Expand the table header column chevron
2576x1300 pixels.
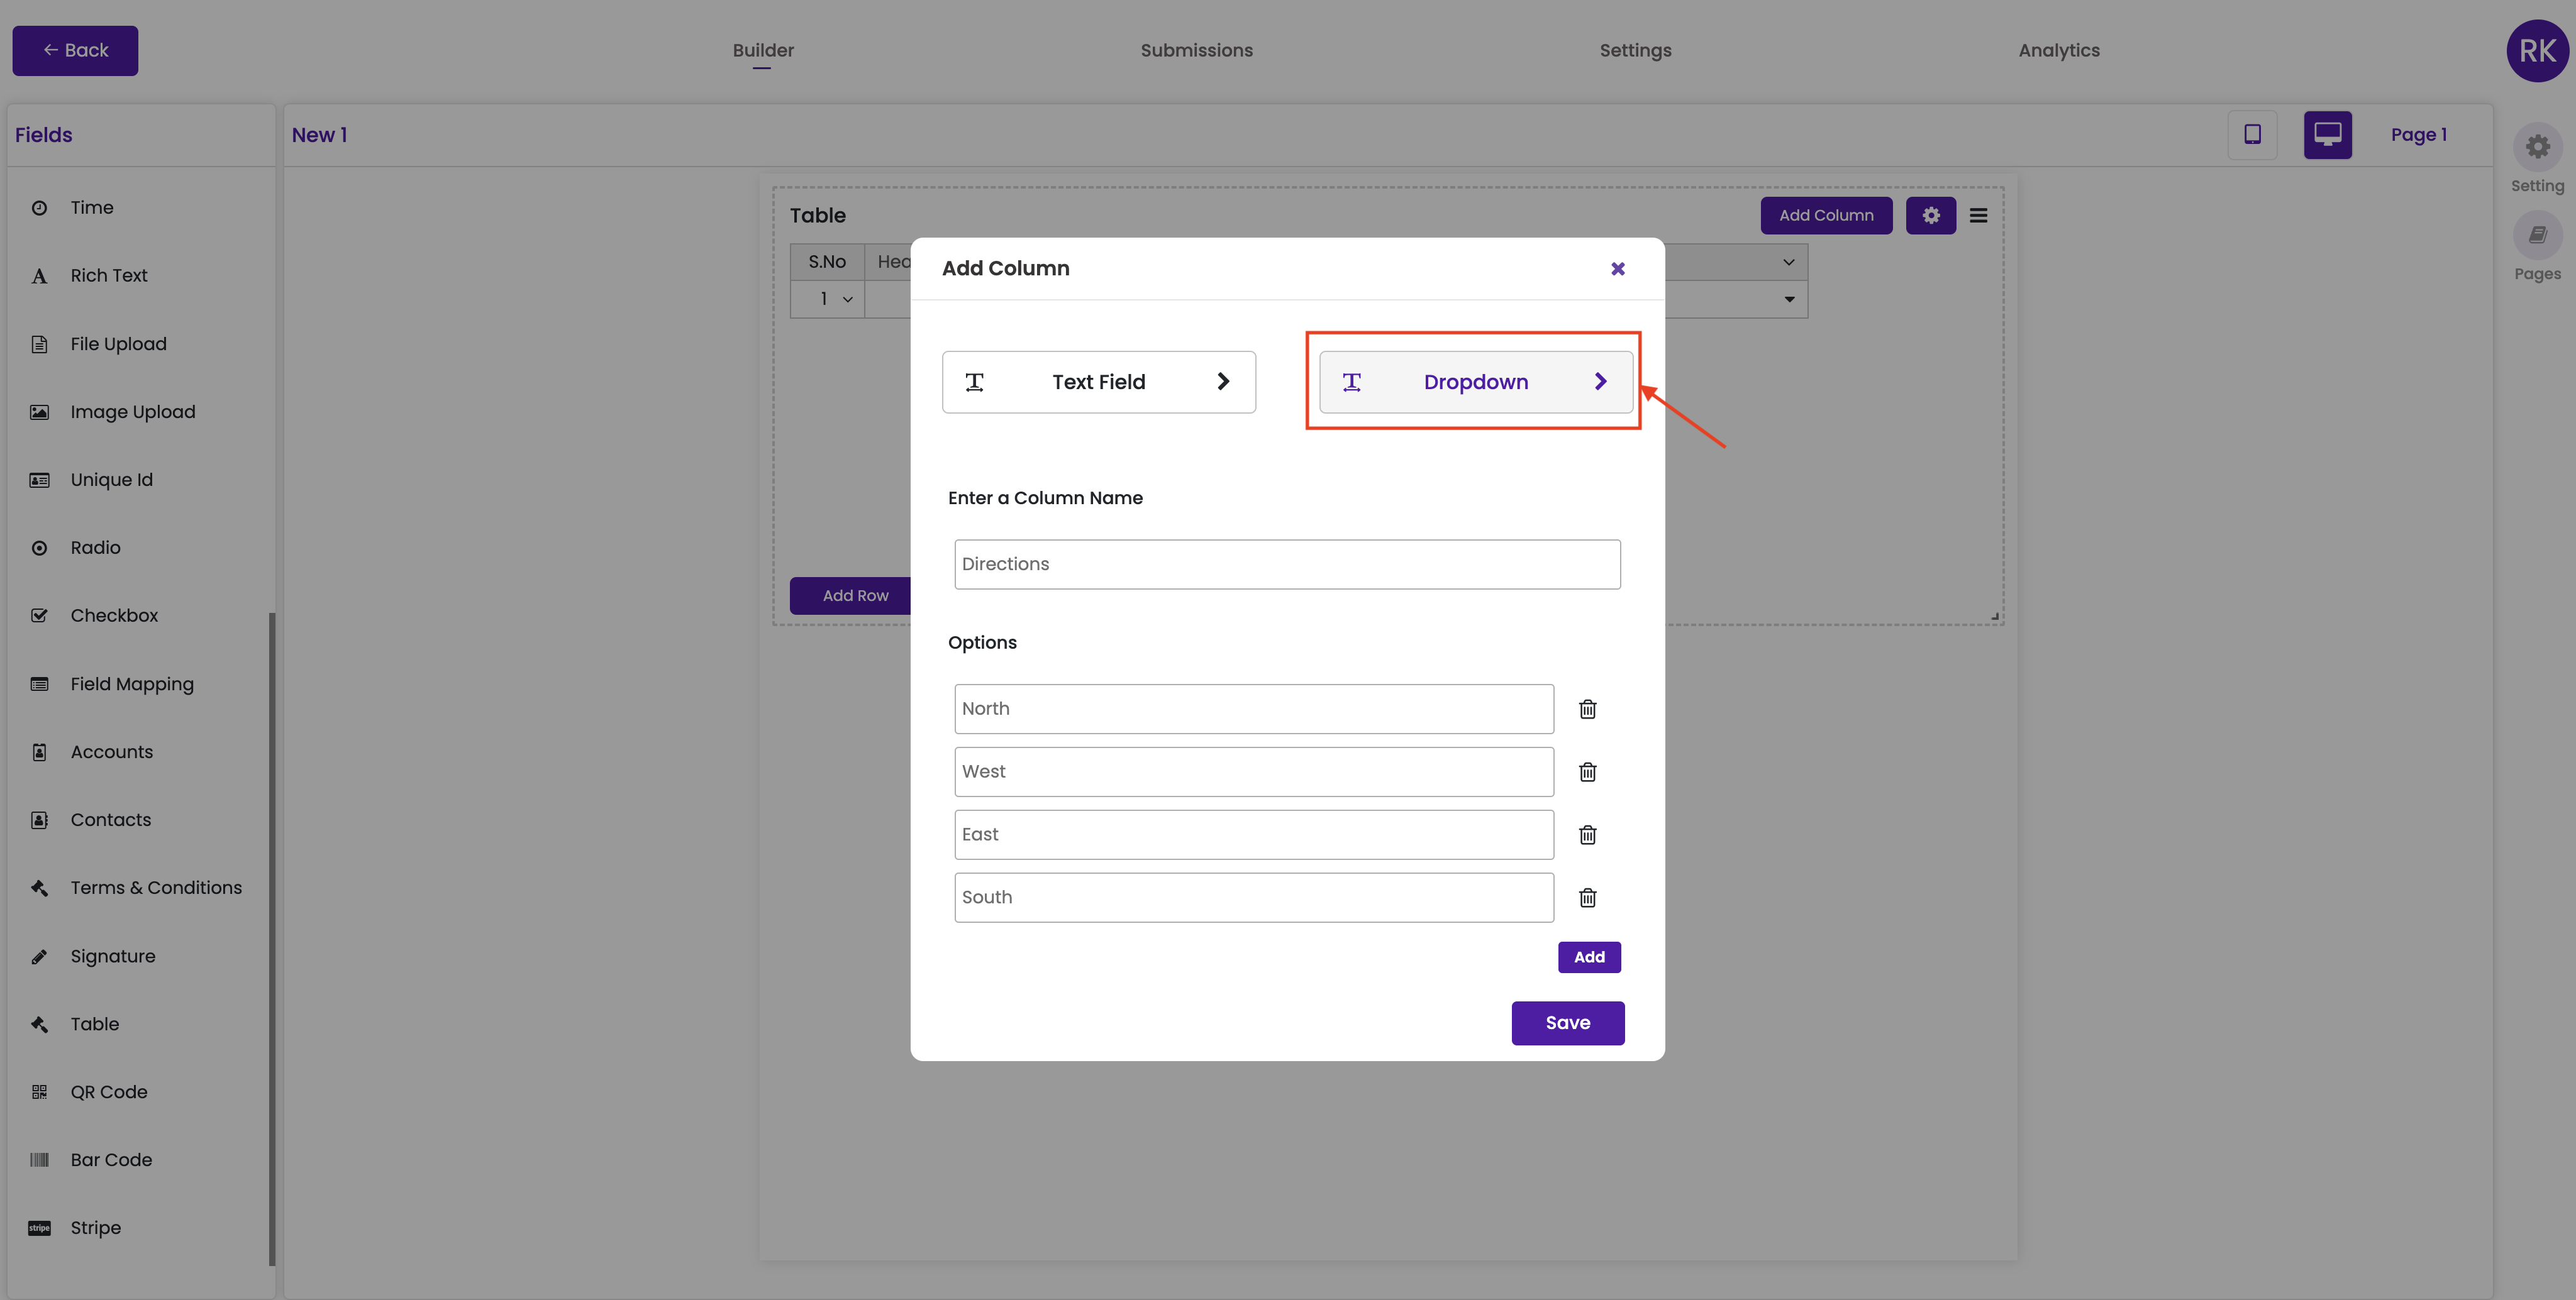coord(1788,263)
